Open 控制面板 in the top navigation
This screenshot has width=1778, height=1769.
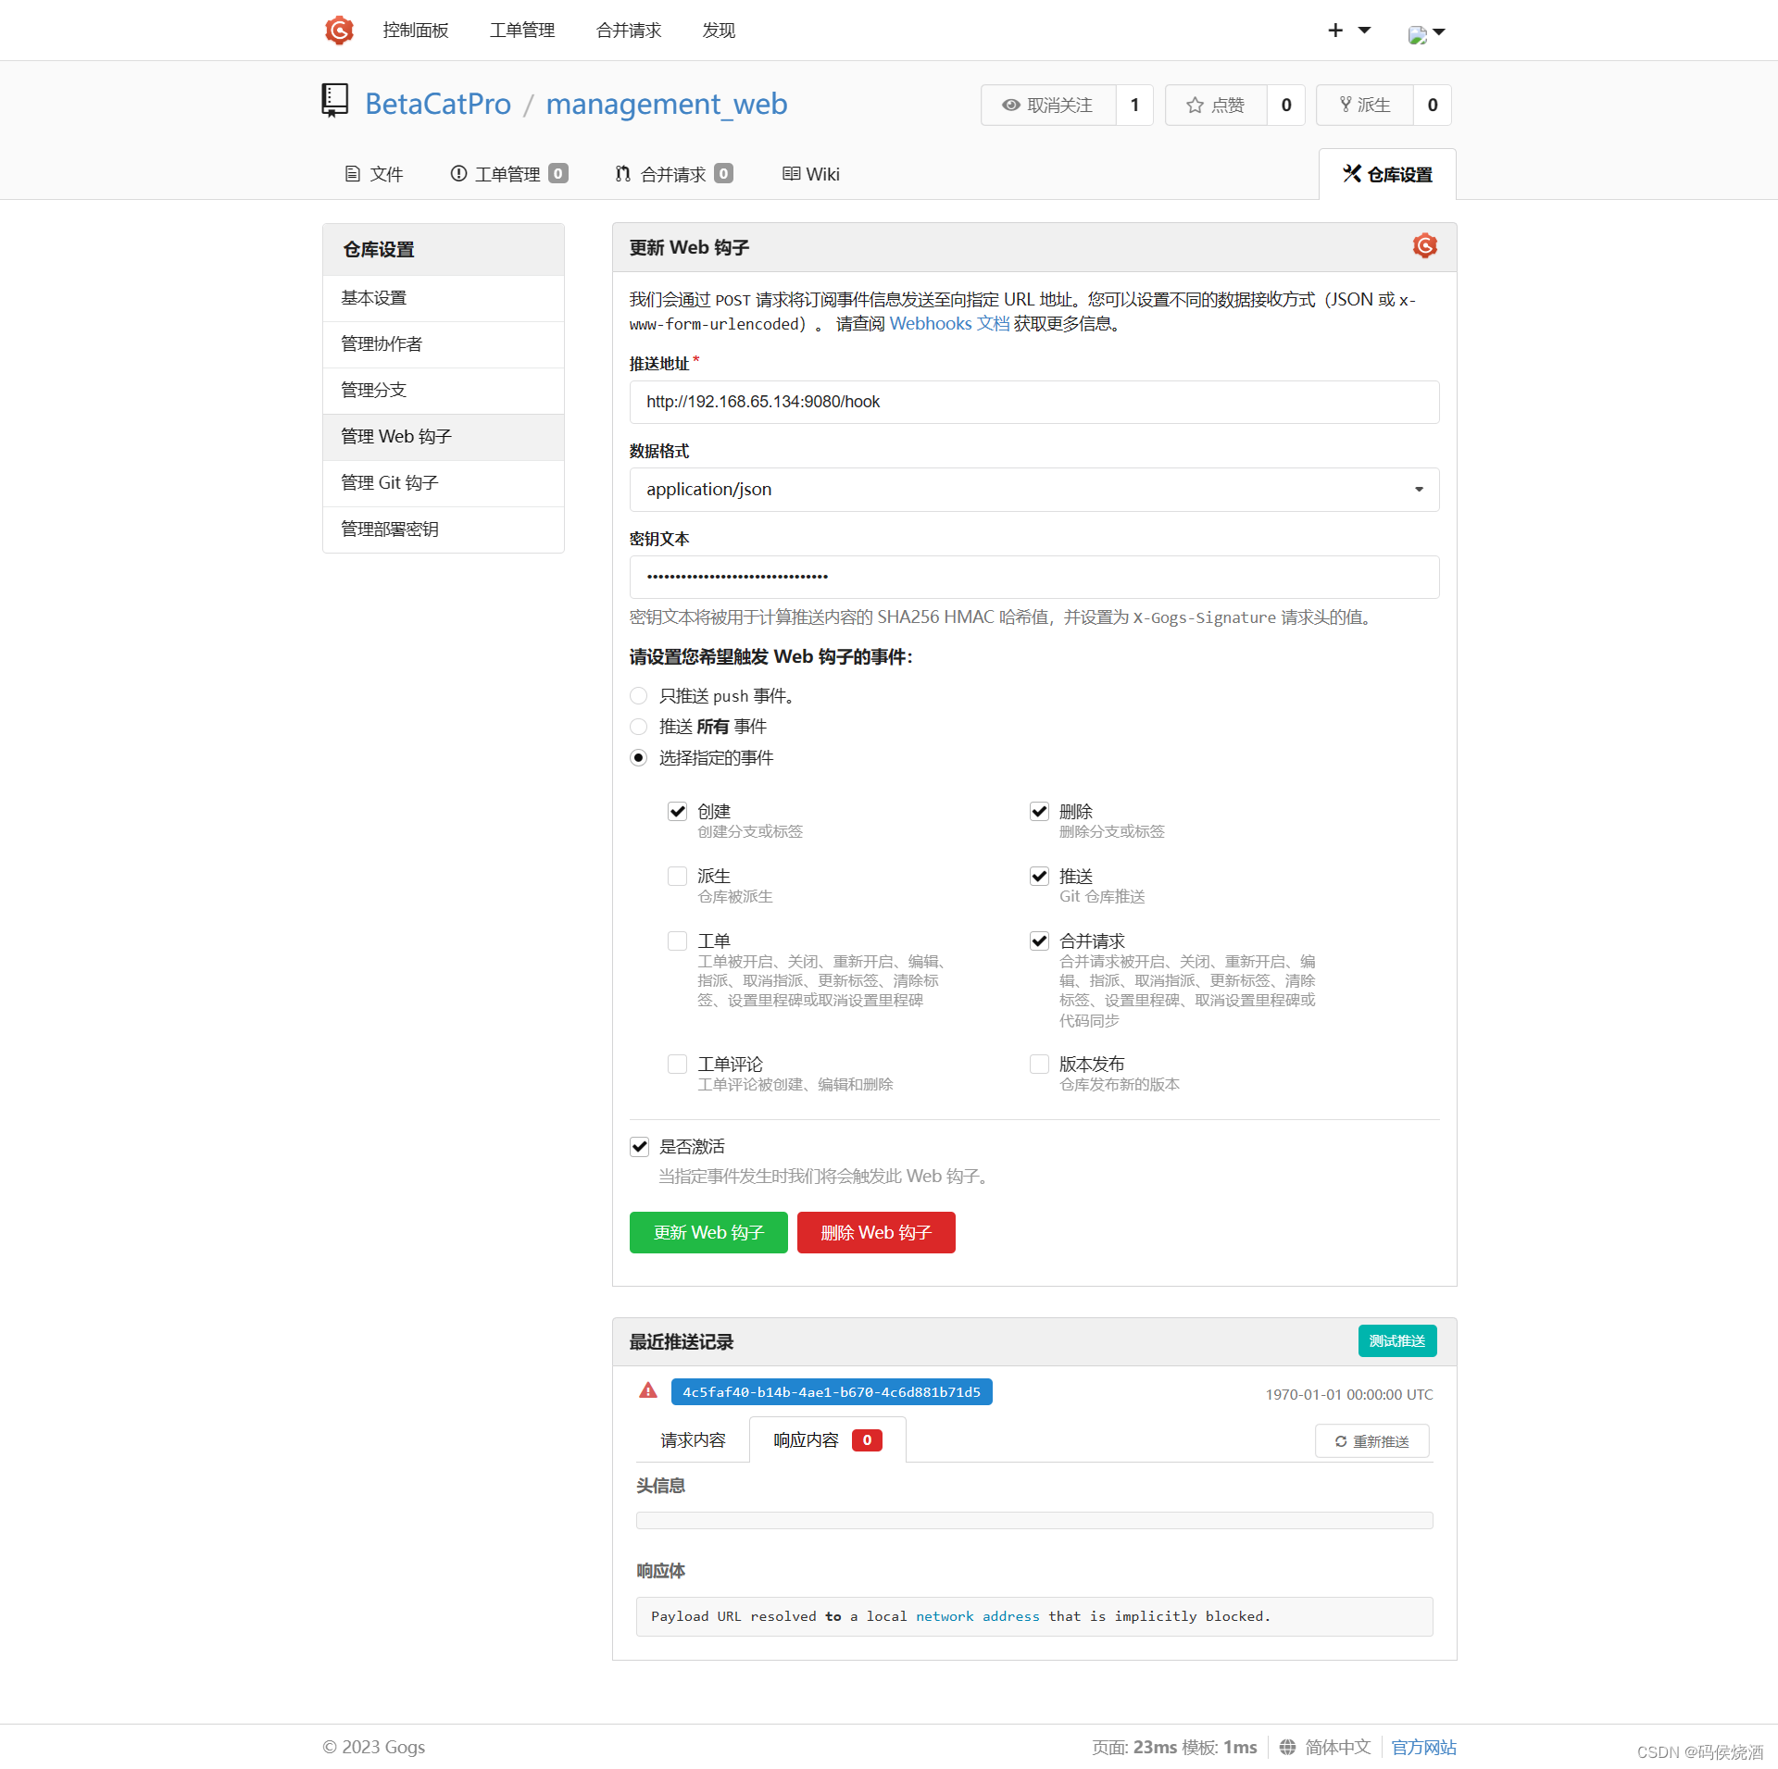click(x=416, y=31)
